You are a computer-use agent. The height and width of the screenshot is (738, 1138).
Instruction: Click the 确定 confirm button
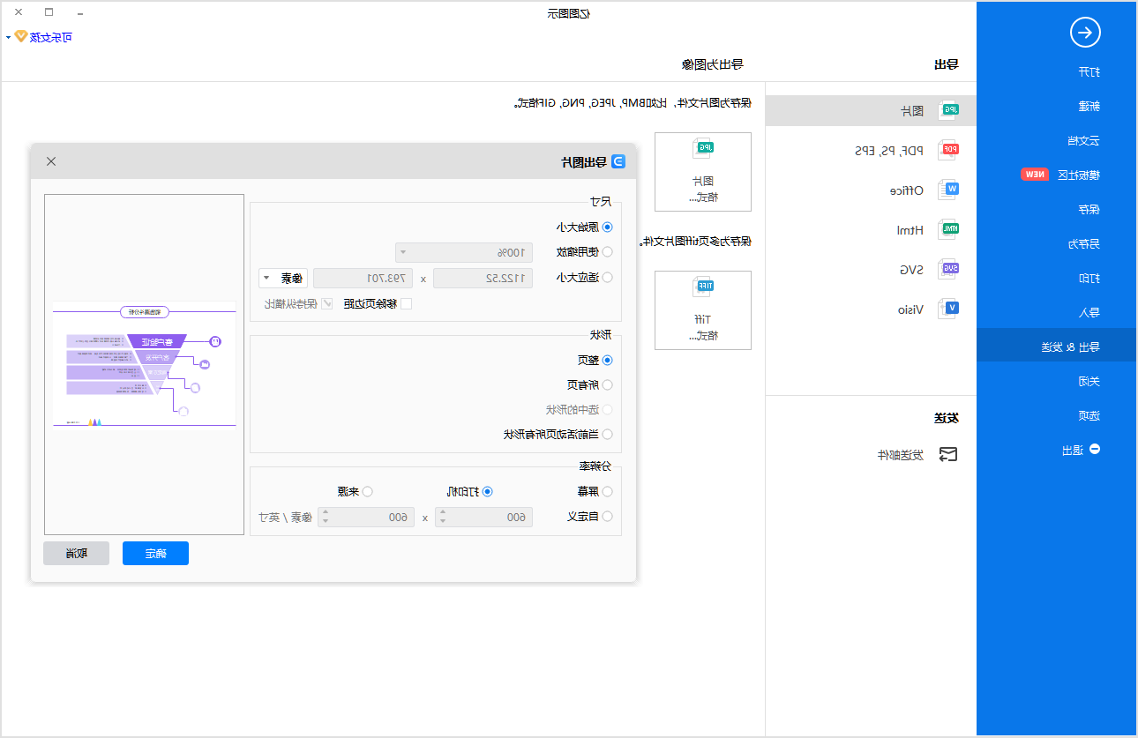click(155, 553)
